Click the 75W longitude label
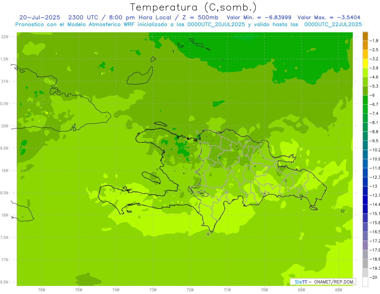380x294 pixels. pos(79,290)
